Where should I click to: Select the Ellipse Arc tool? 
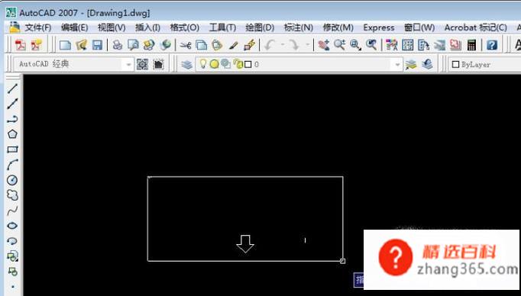click(x=12, y=241)
